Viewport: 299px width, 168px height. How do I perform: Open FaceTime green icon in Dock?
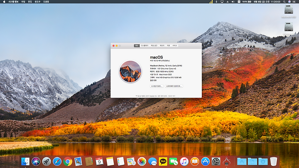174,161
